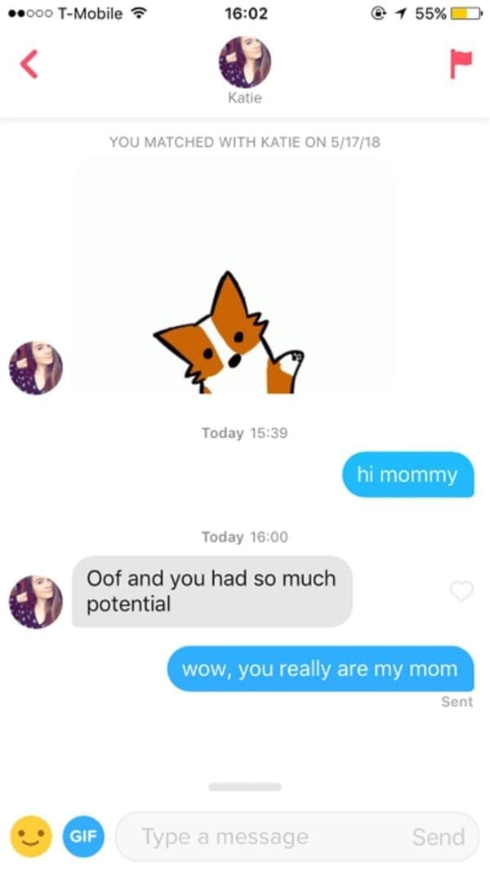Select "Oof and you had so much potential" bubble

tap(212, 591)
